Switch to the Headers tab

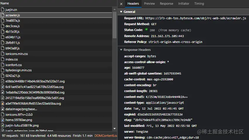(133, 4)
